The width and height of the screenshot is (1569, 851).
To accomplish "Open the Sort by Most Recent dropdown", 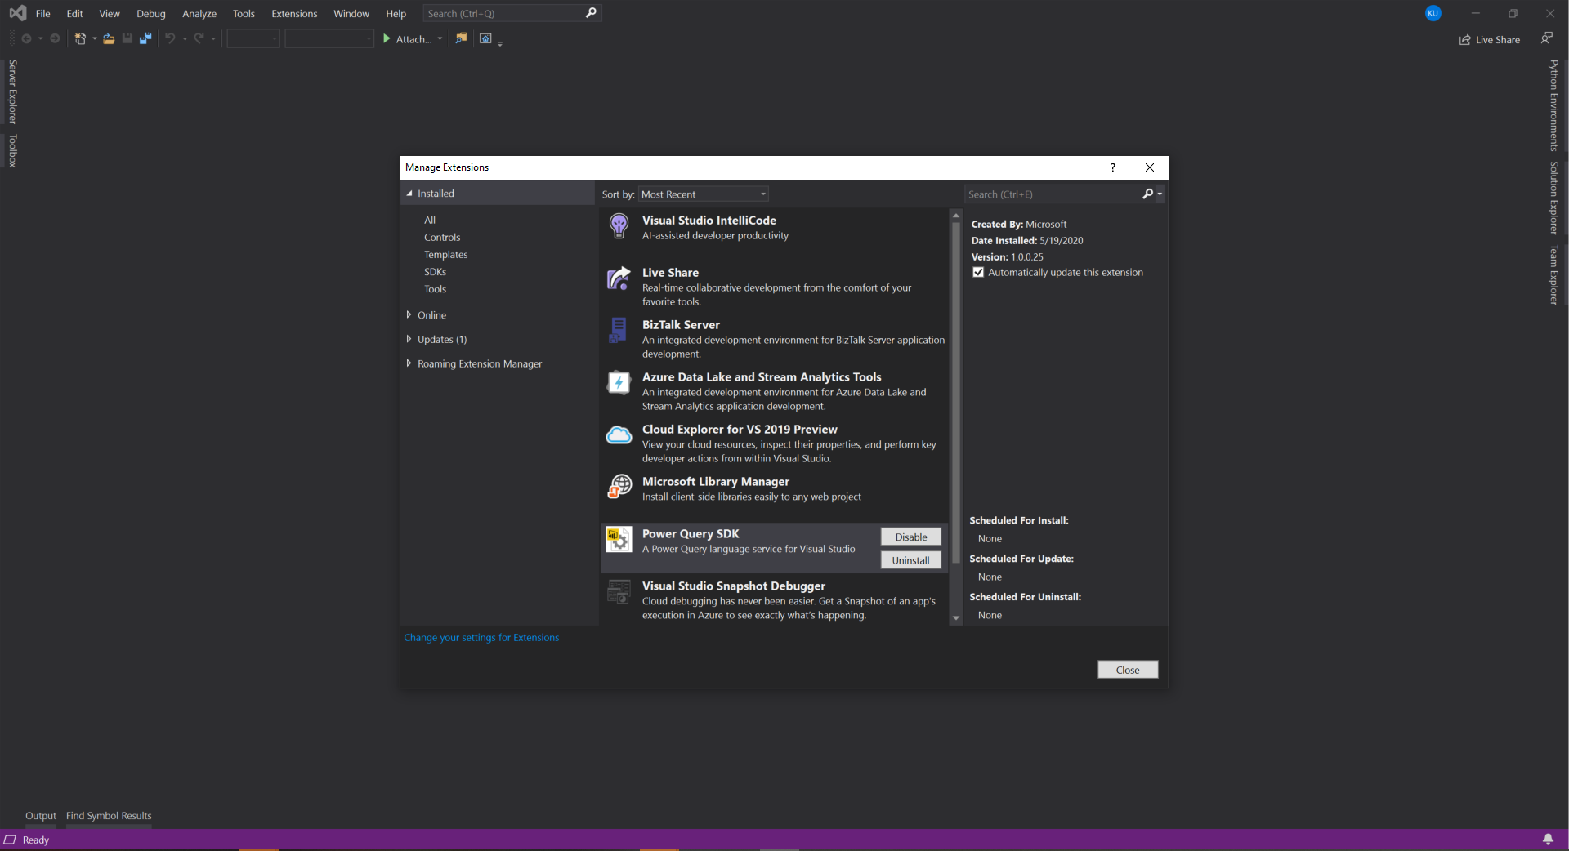I will (x=704, y=194).
